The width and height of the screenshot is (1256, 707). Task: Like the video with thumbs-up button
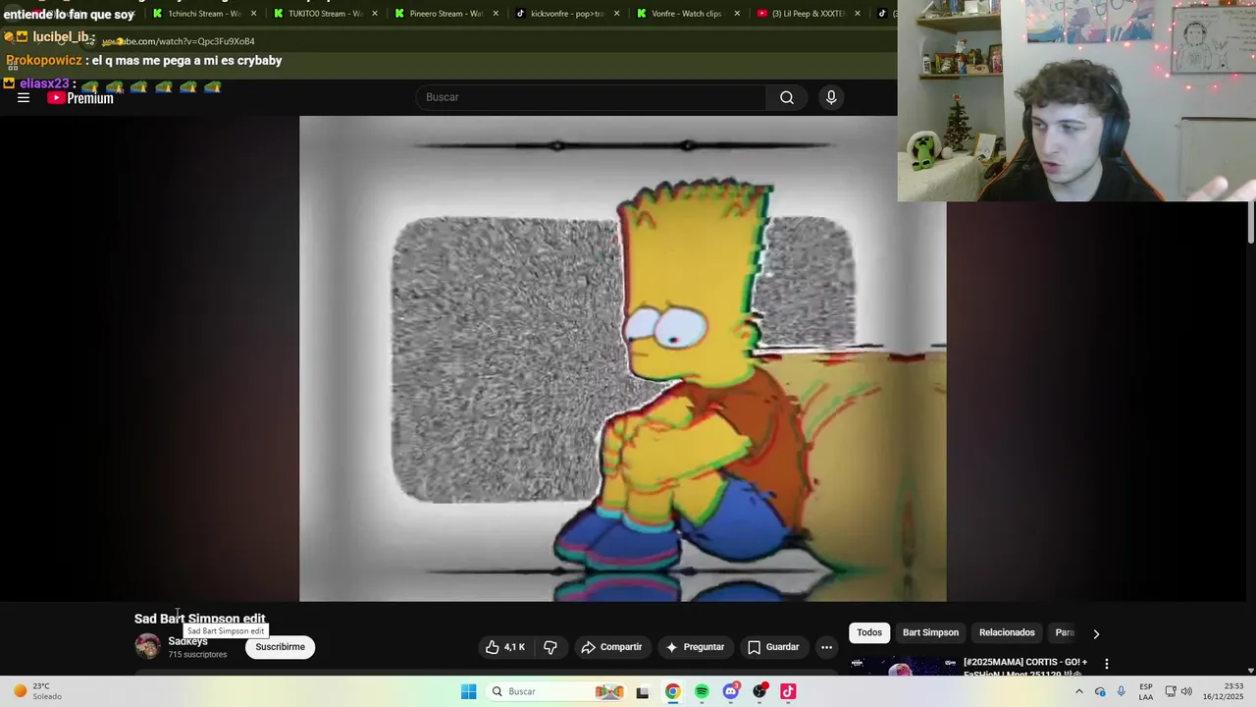(x=505, y=647)
